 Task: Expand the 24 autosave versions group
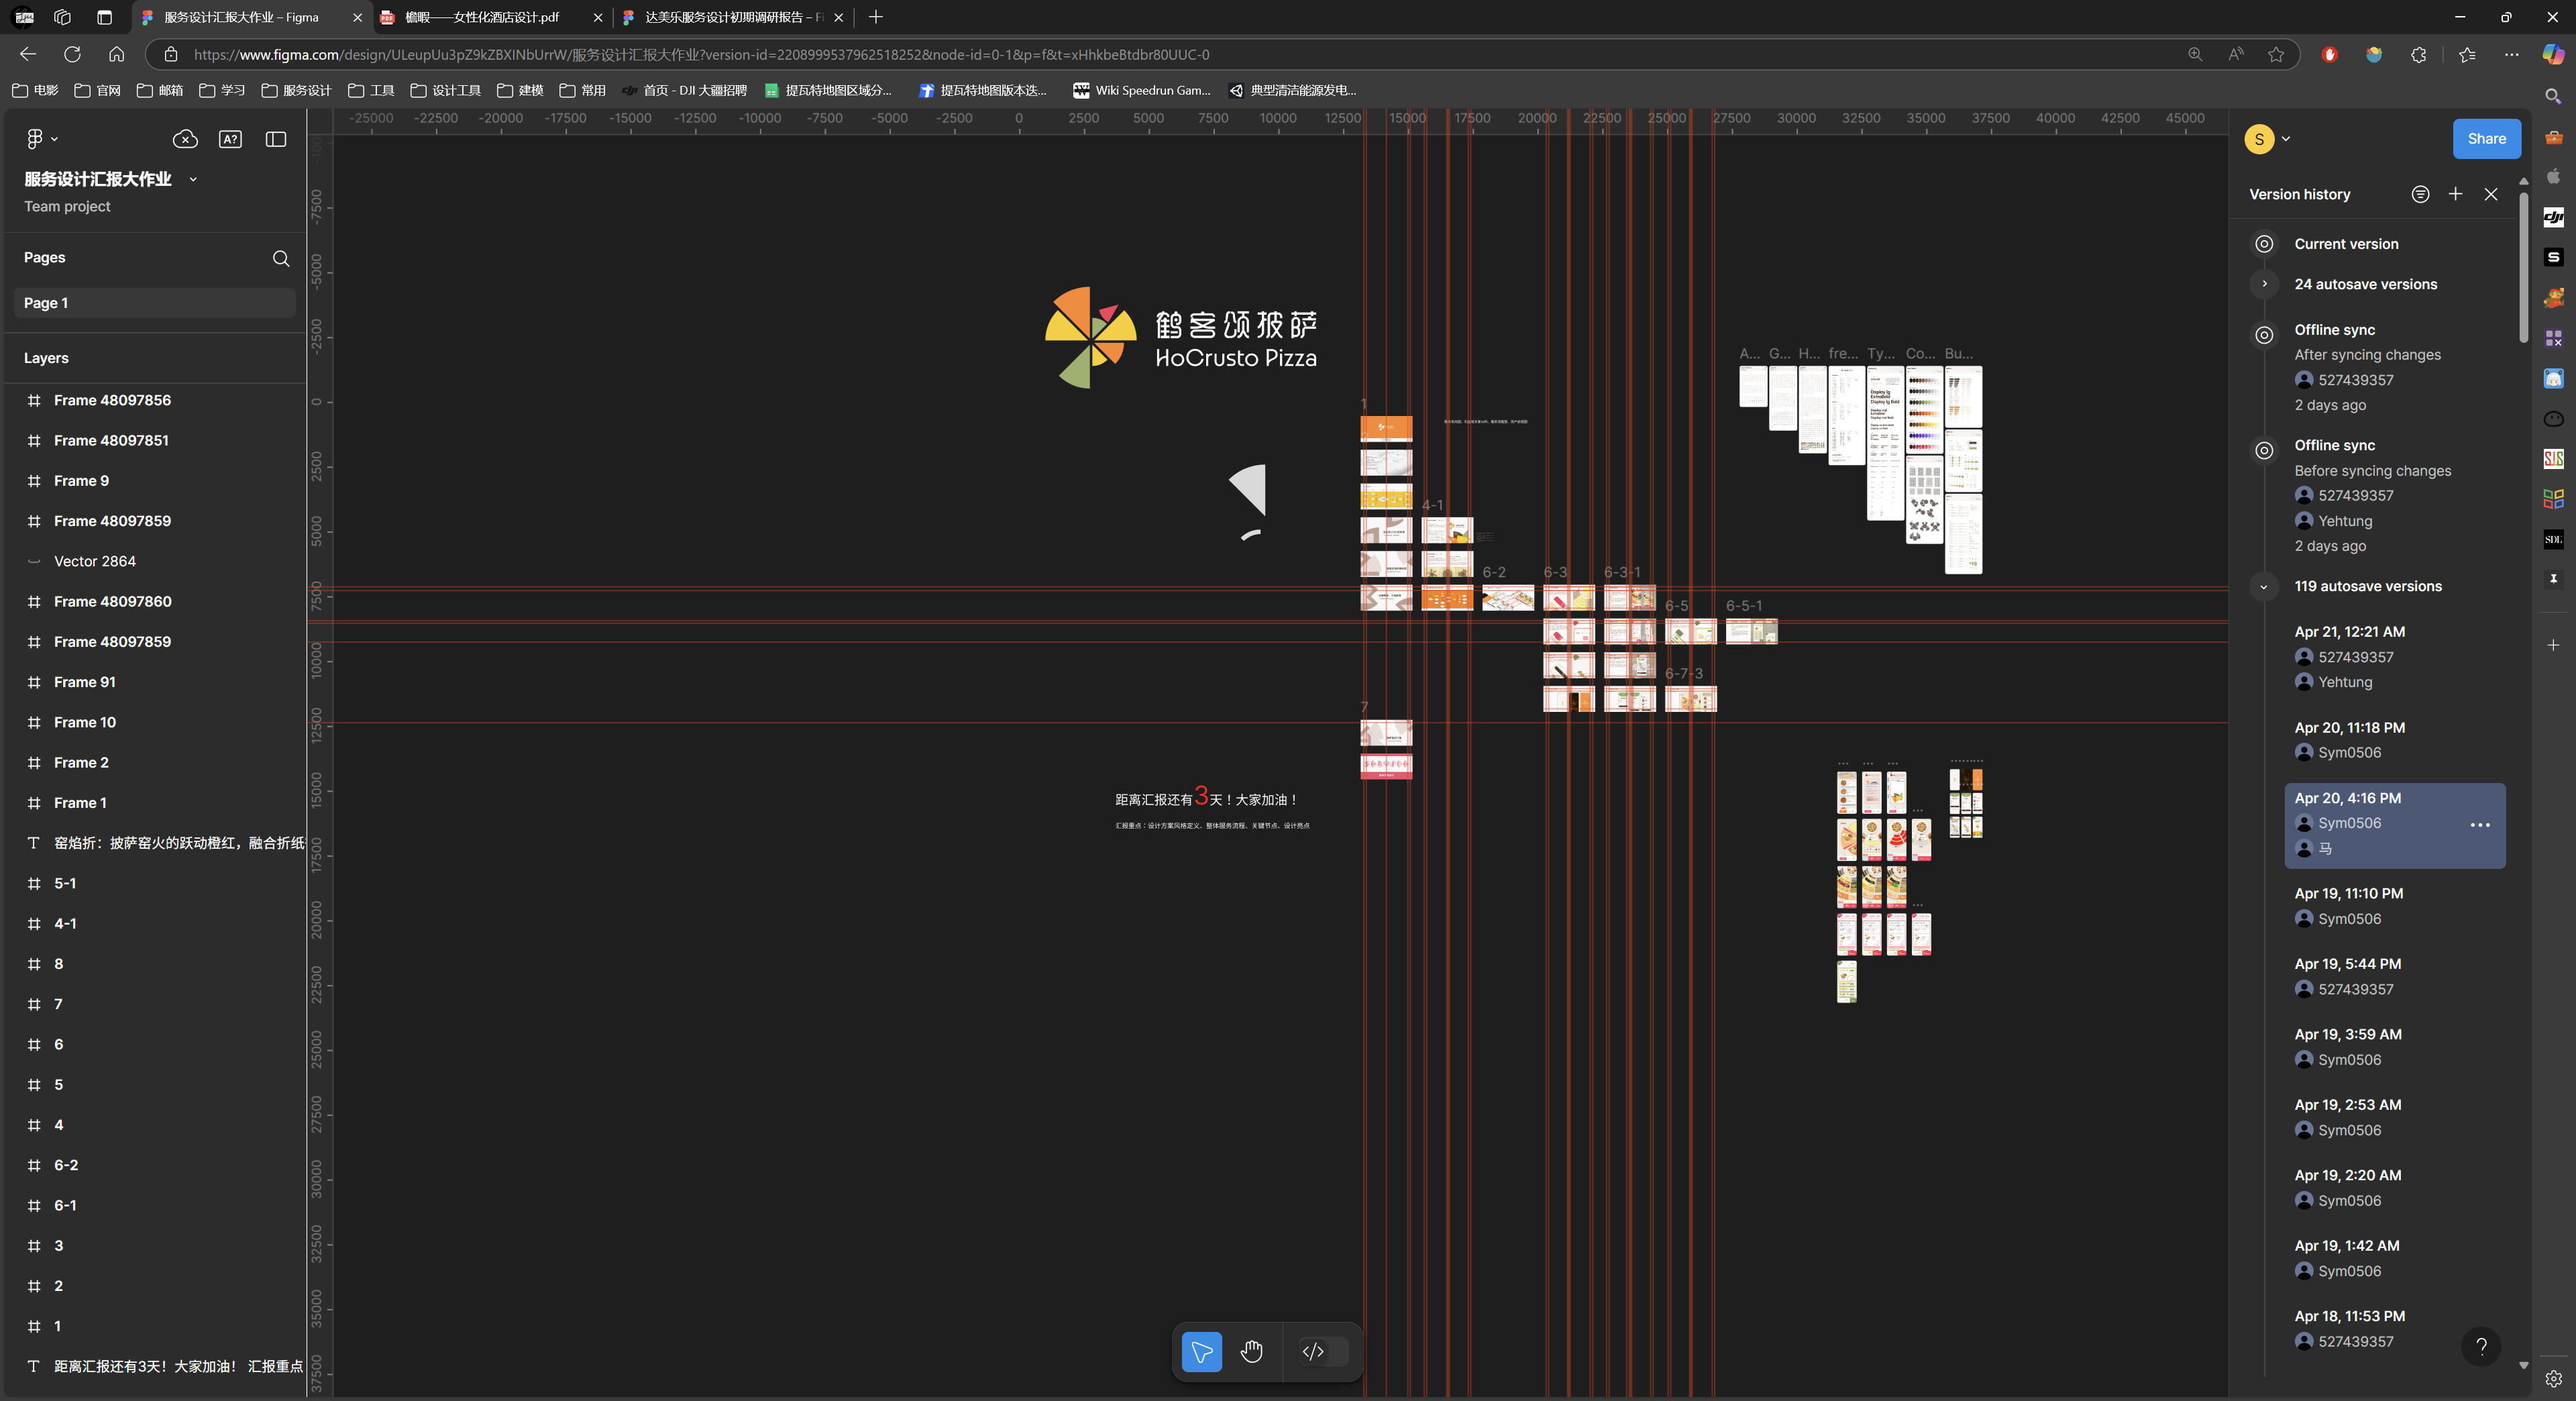pos(2264,284)
